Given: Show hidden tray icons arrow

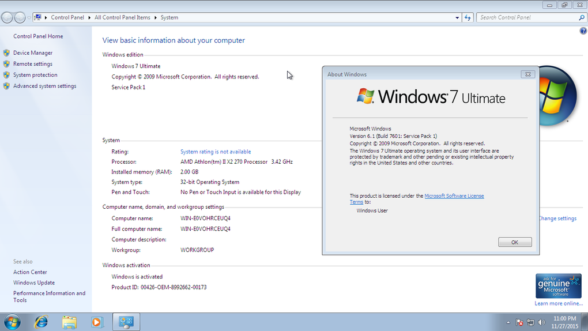Looking at the screenshot, I should 508,322.
